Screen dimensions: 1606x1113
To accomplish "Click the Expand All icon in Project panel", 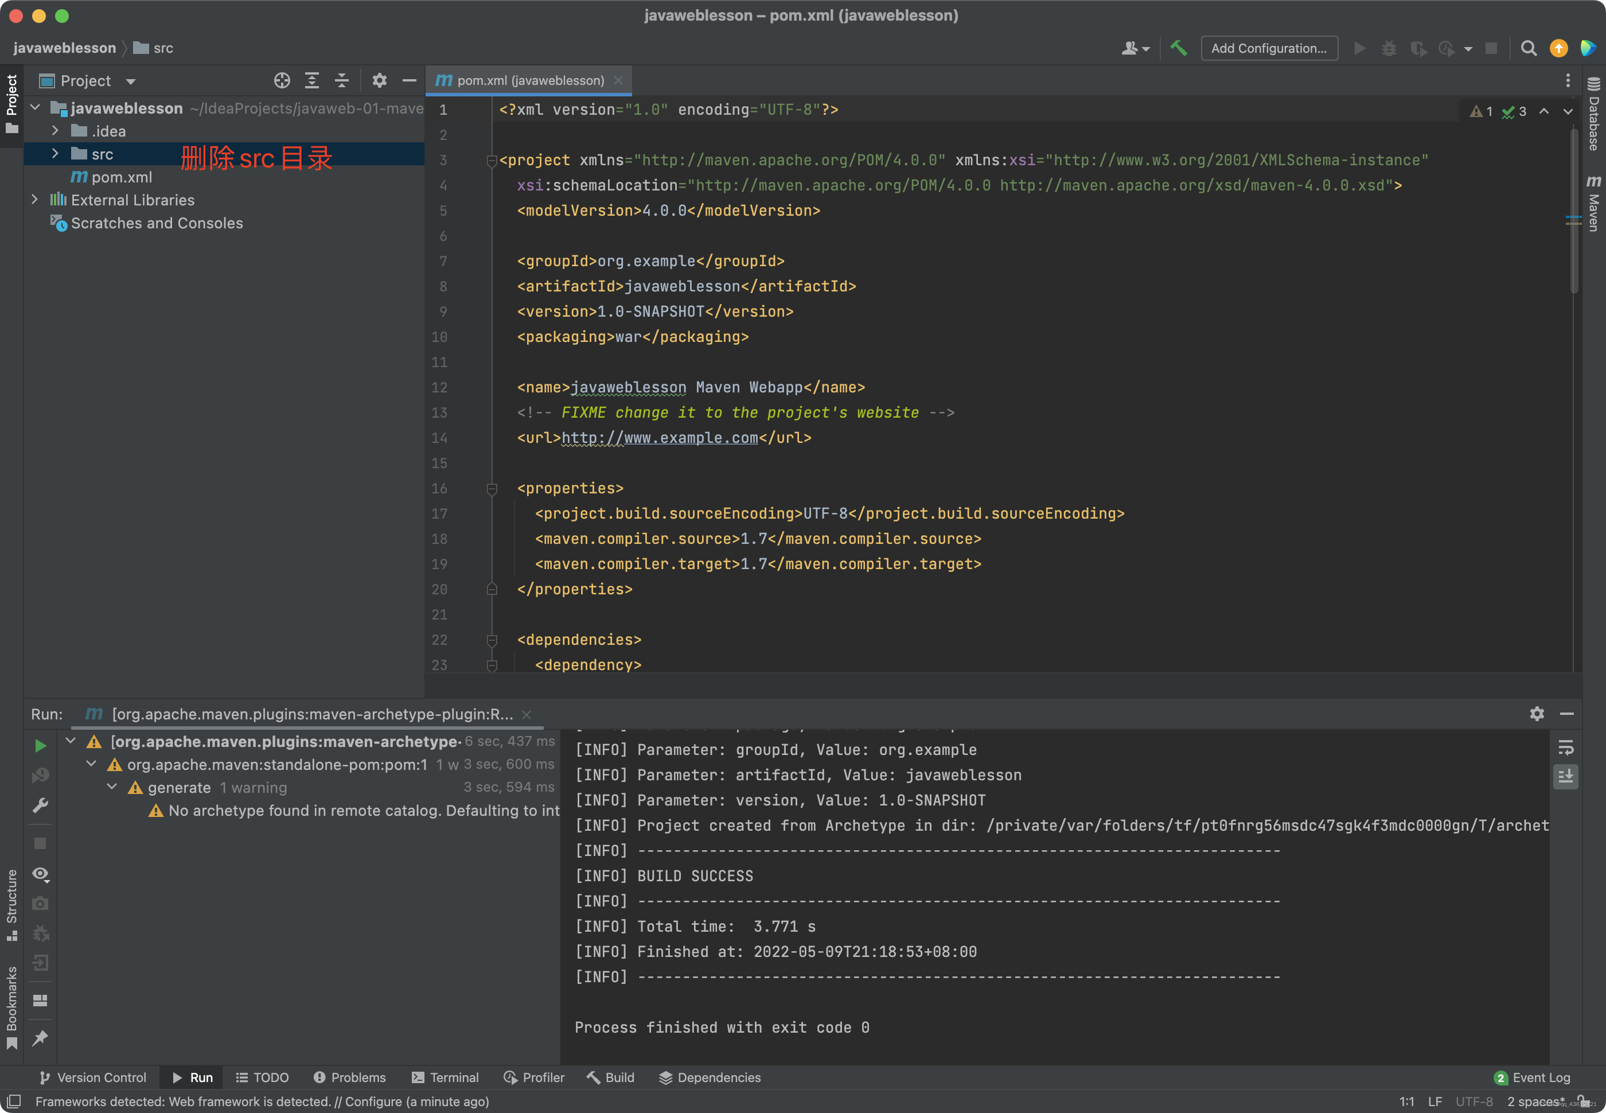I will 311,80.
